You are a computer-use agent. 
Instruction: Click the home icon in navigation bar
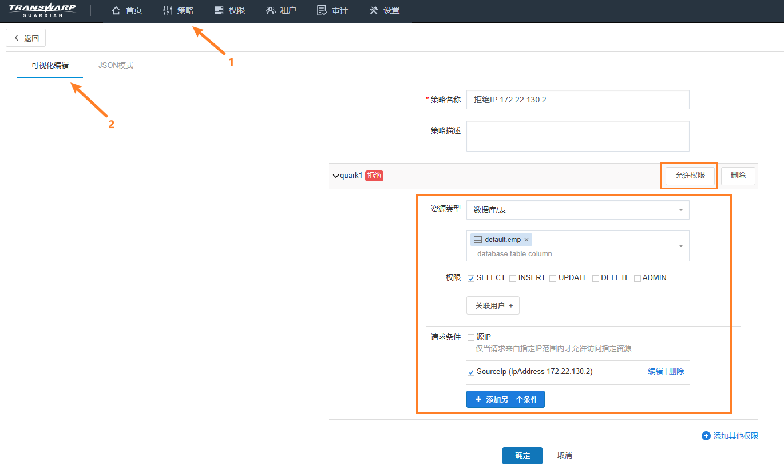[116, 10]
